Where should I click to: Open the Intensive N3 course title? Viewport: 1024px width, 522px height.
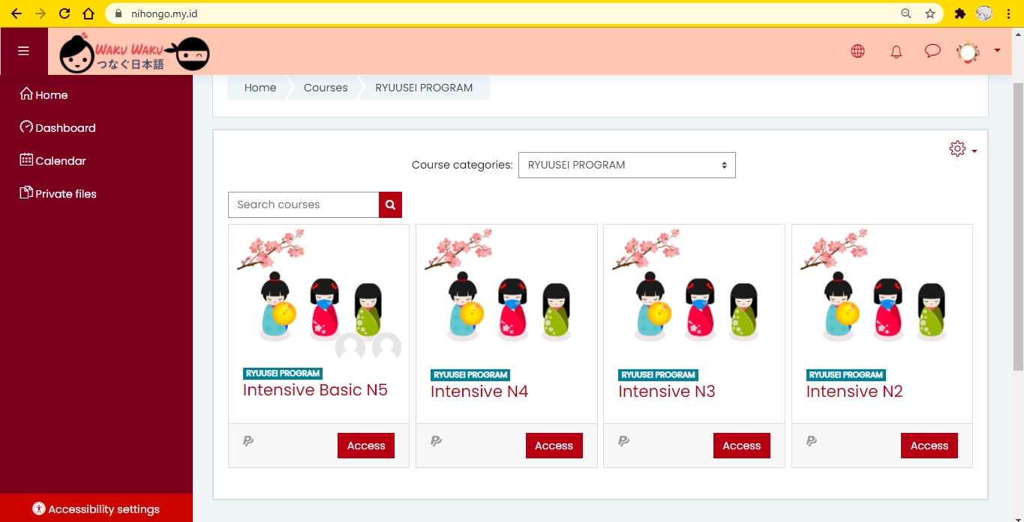click(667, 392)
